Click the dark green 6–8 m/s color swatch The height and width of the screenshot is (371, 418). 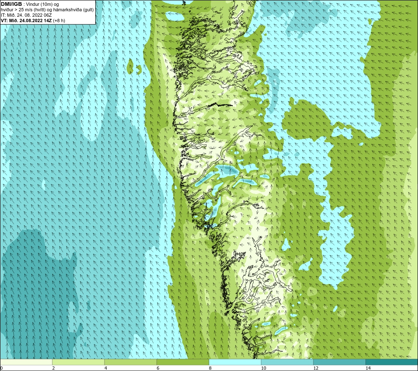tap(183, 362)
